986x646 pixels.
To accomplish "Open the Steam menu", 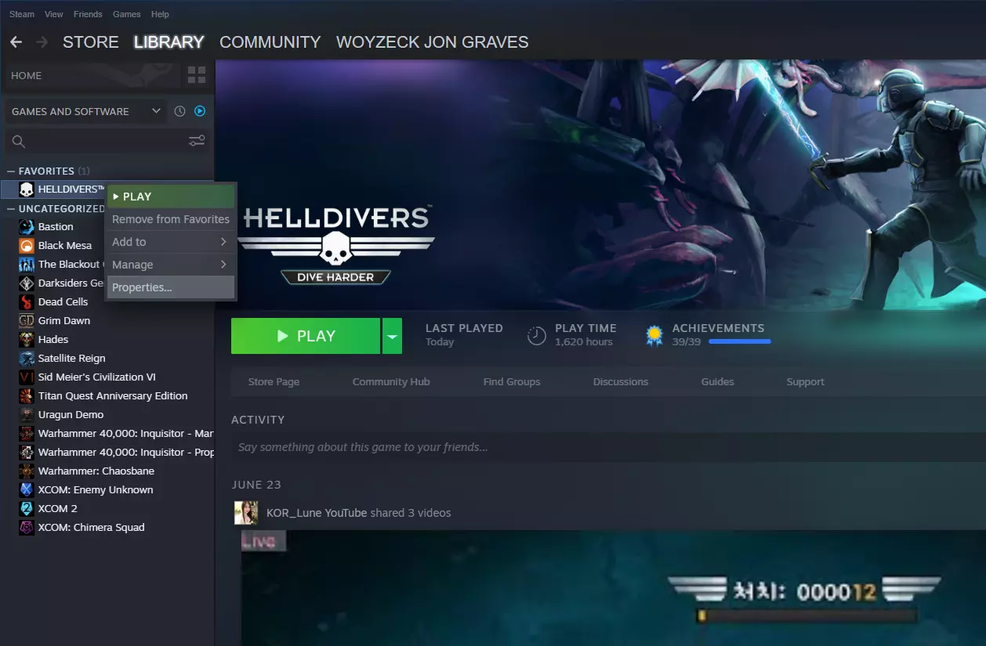I will (22, 14).
